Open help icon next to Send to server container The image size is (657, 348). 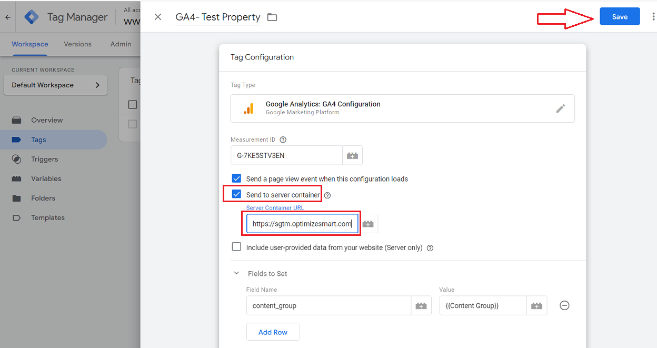click(x=327, y=195)
